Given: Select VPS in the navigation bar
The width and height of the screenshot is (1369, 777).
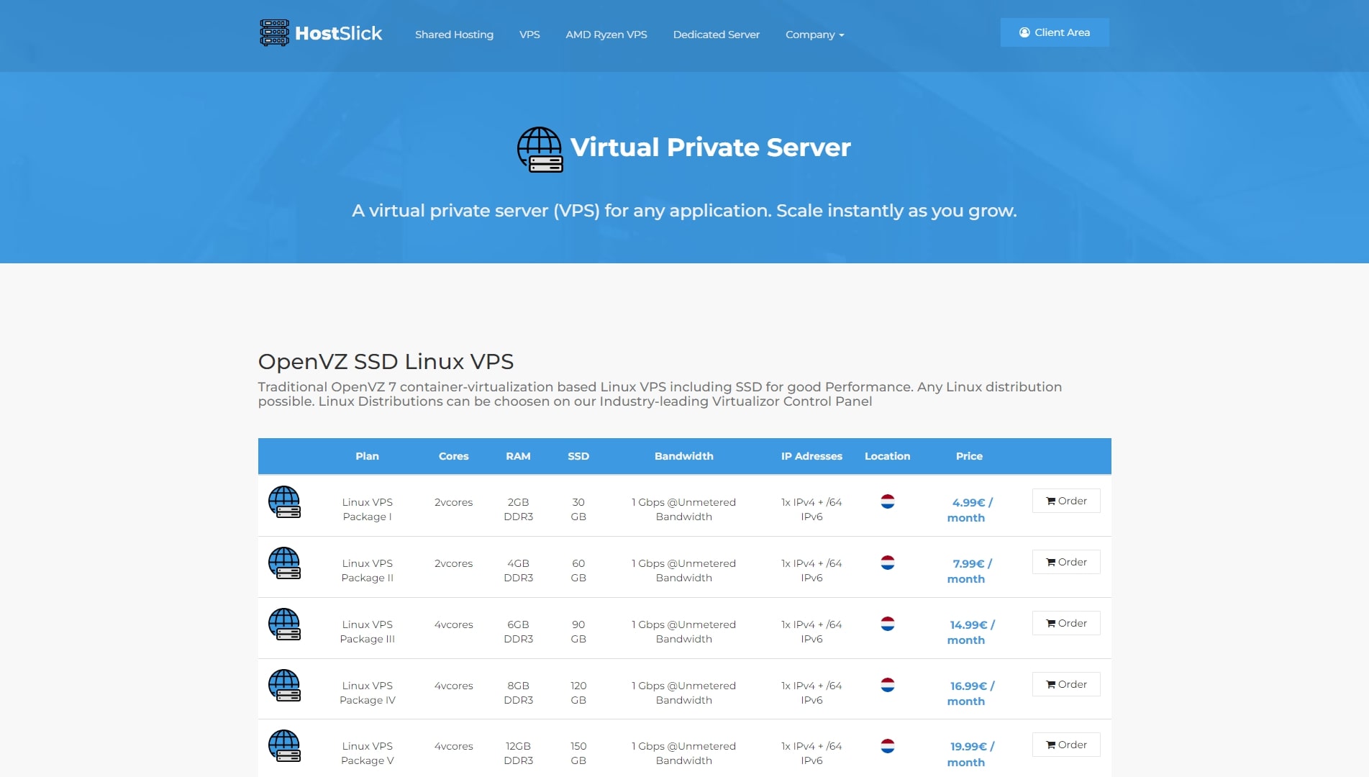Looking at the screenshot, I should pos(529,35).
